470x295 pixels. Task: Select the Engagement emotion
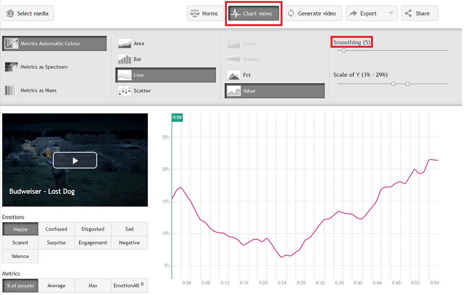point(93,243)
